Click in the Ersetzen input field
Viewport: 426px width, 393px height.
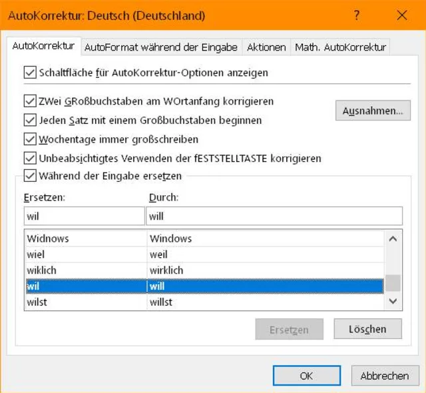[84, 216]
